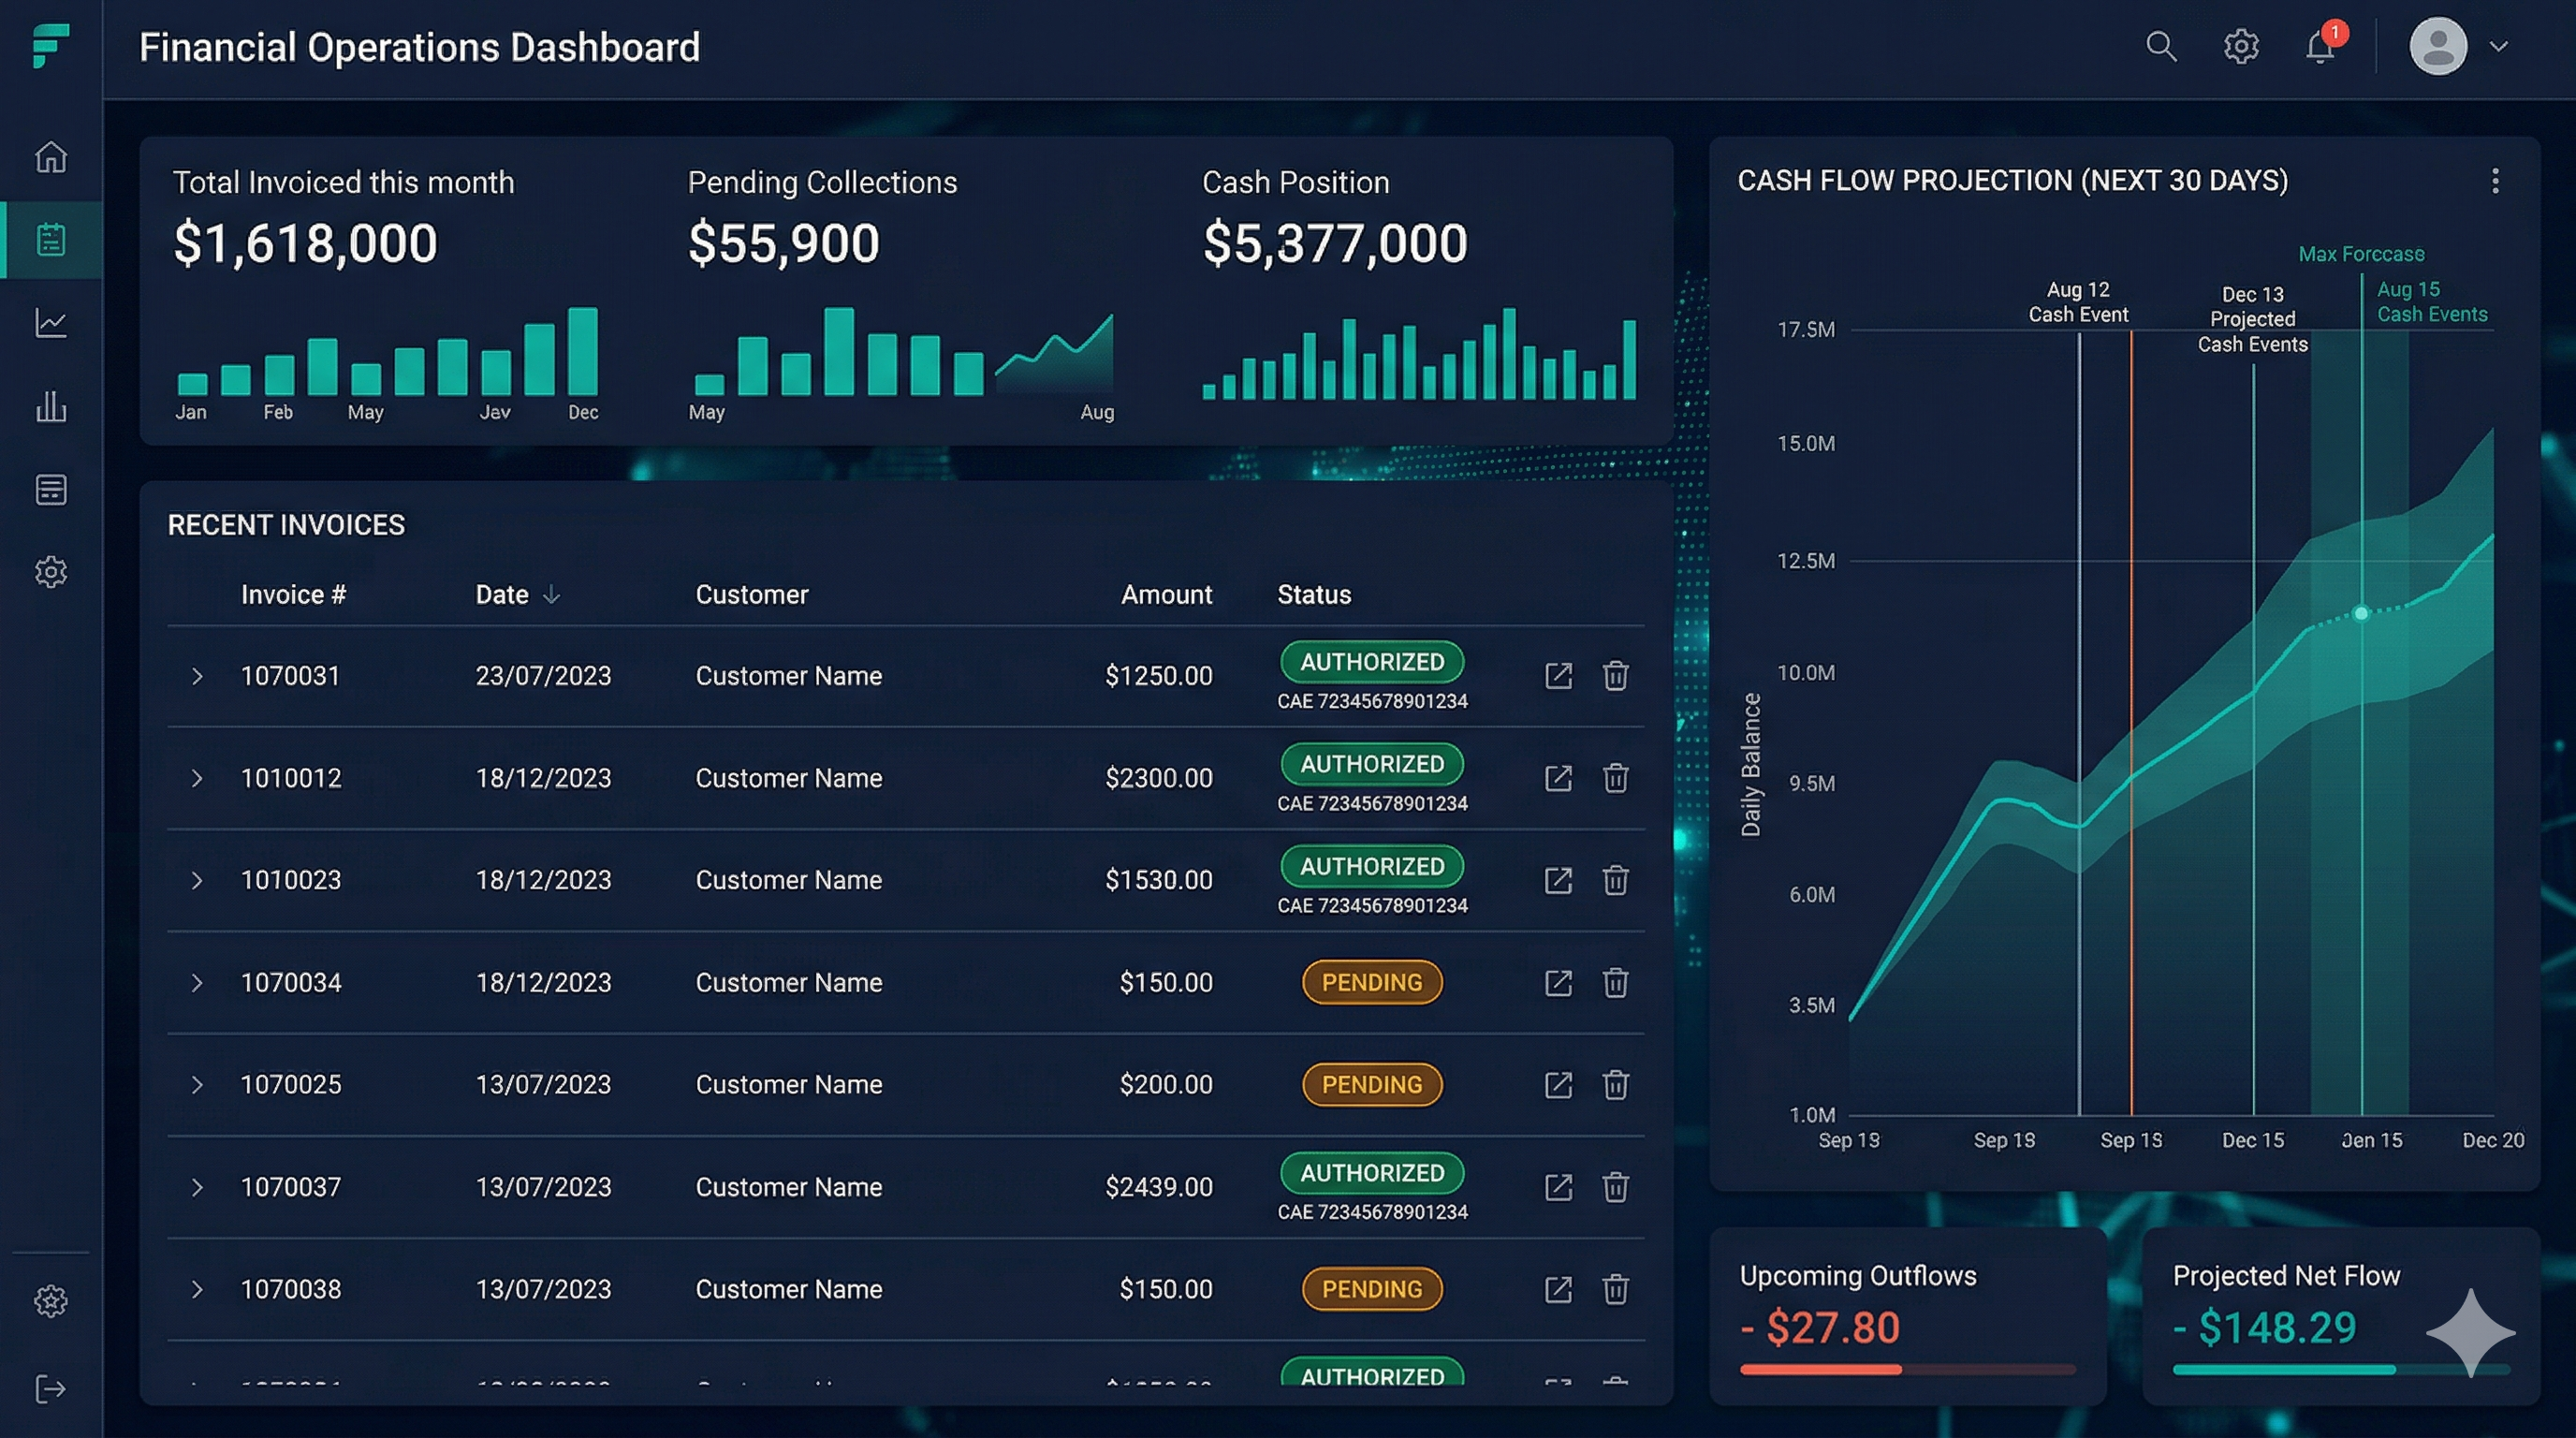The width and height of the screenshot is (2576, 1438).
Task: Toggle the PENDING status on invoice 1070025
Action: coord(1371,1084)
